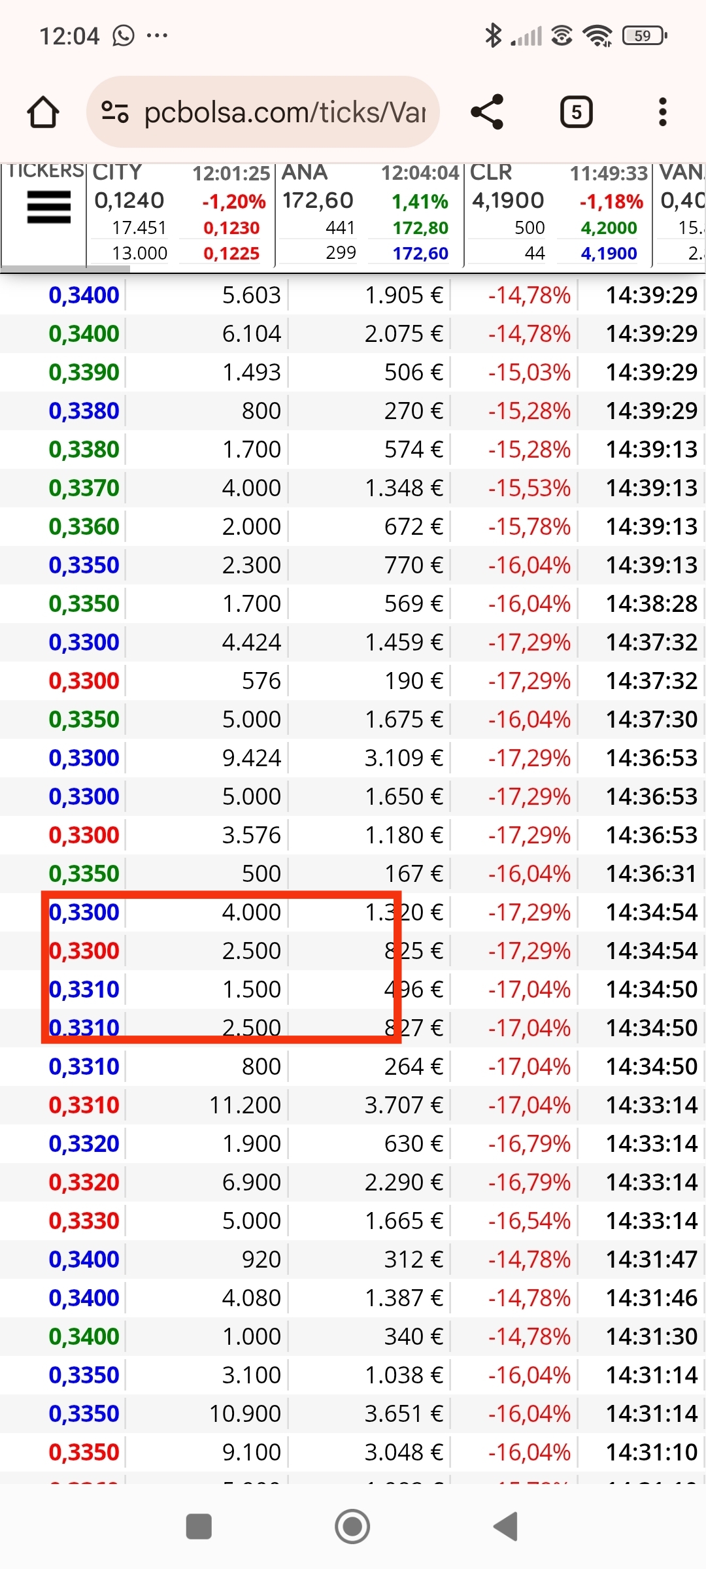This screenshot has height=1569, width=706.
Task: Click time 14:31:10 in tick table
Action: point(652,1452)
